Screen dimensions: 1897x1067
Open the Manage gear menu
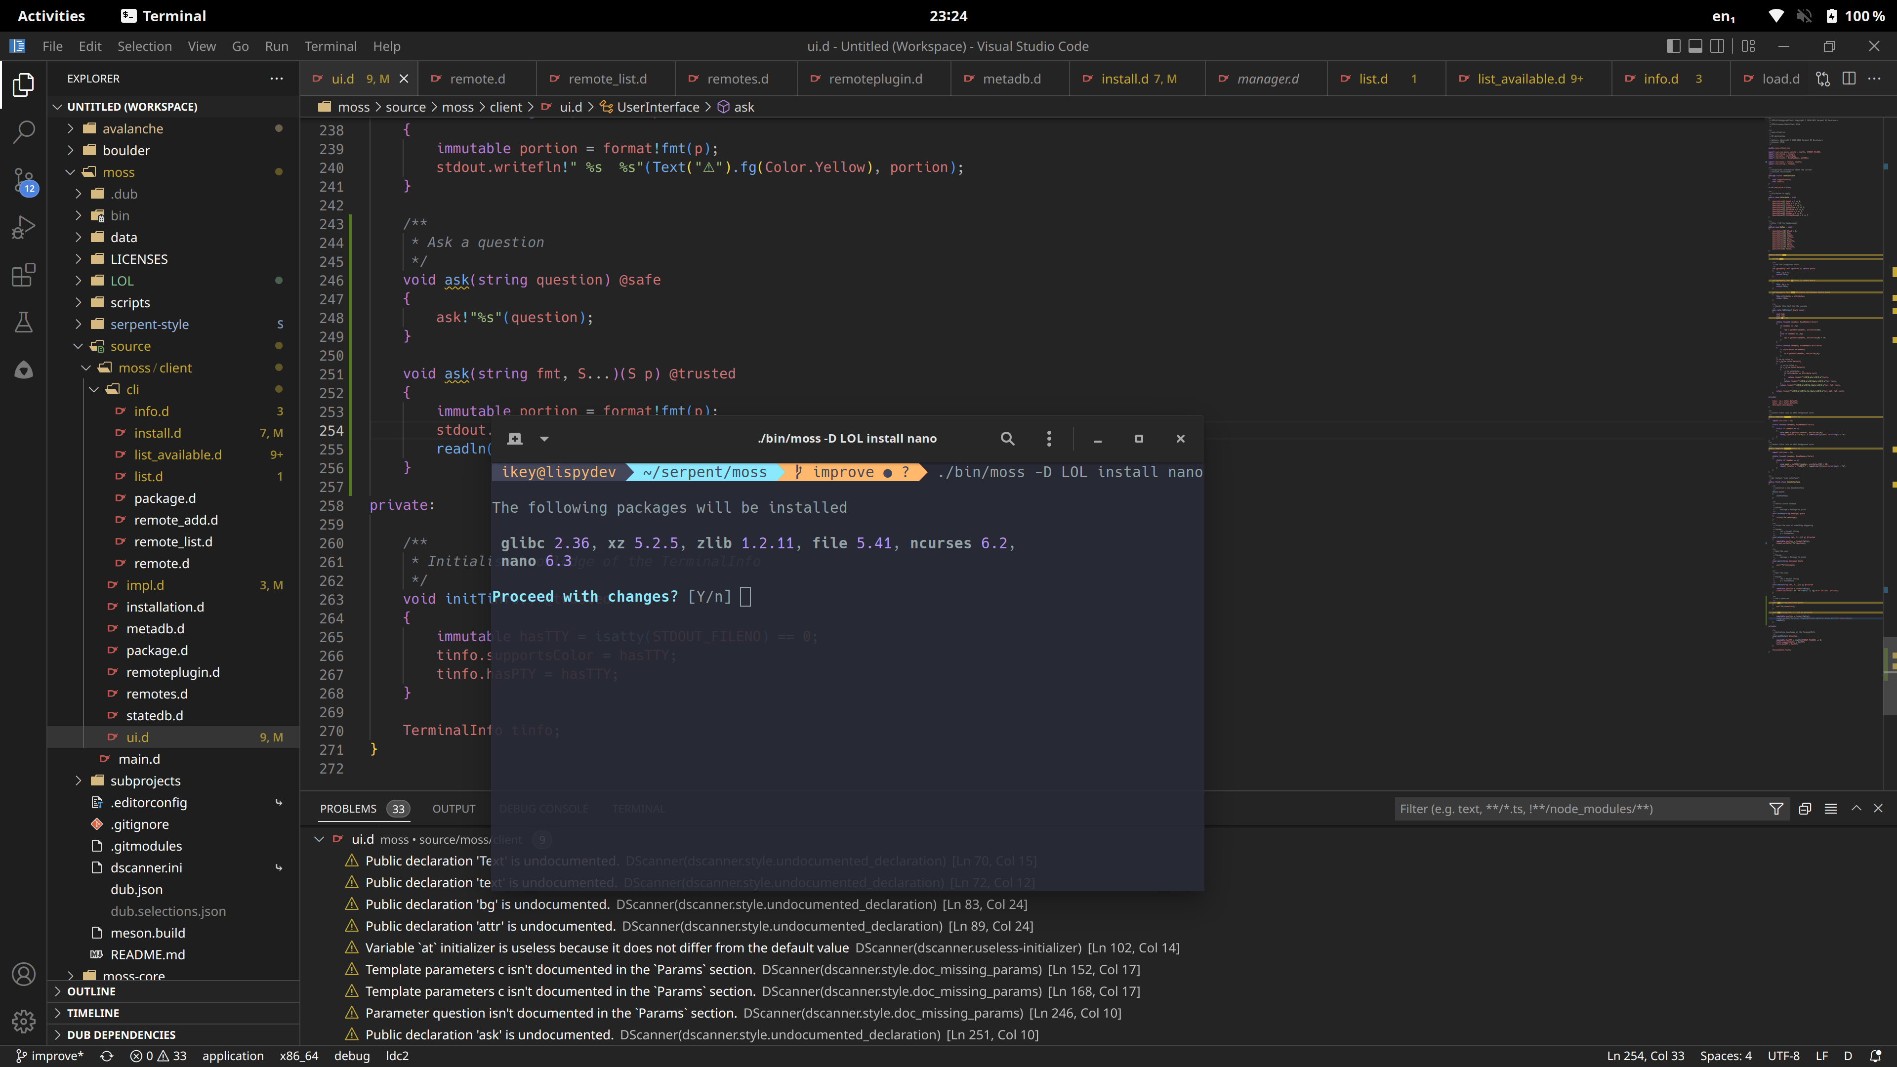tap(23, 1022)
